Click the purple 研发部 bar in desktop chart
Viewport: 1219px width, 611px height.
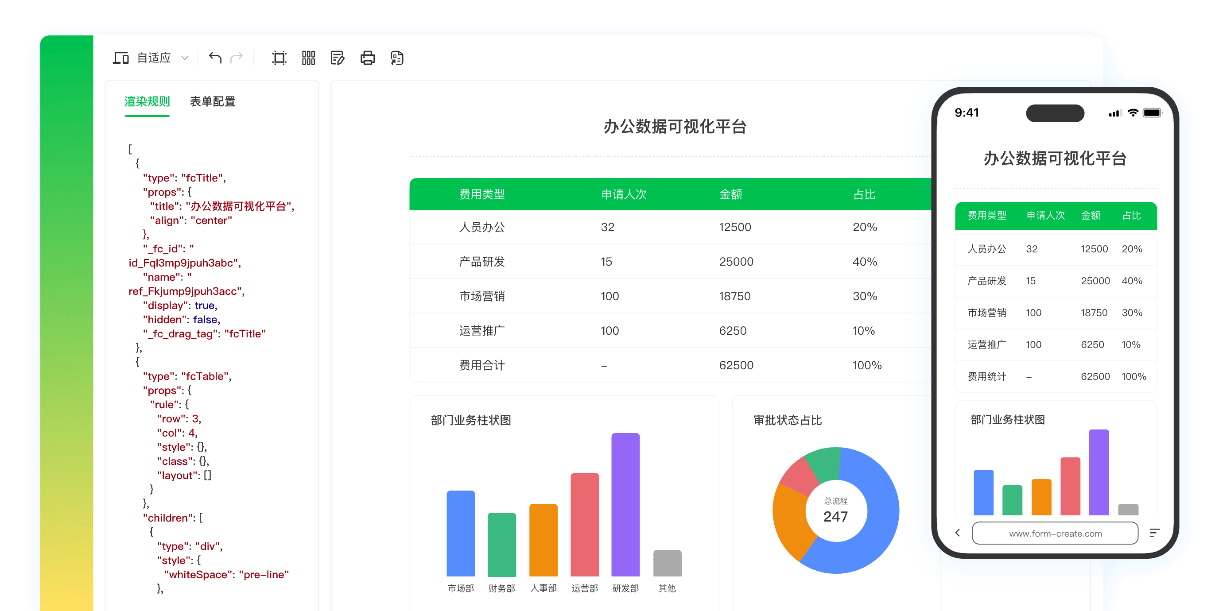625,505
